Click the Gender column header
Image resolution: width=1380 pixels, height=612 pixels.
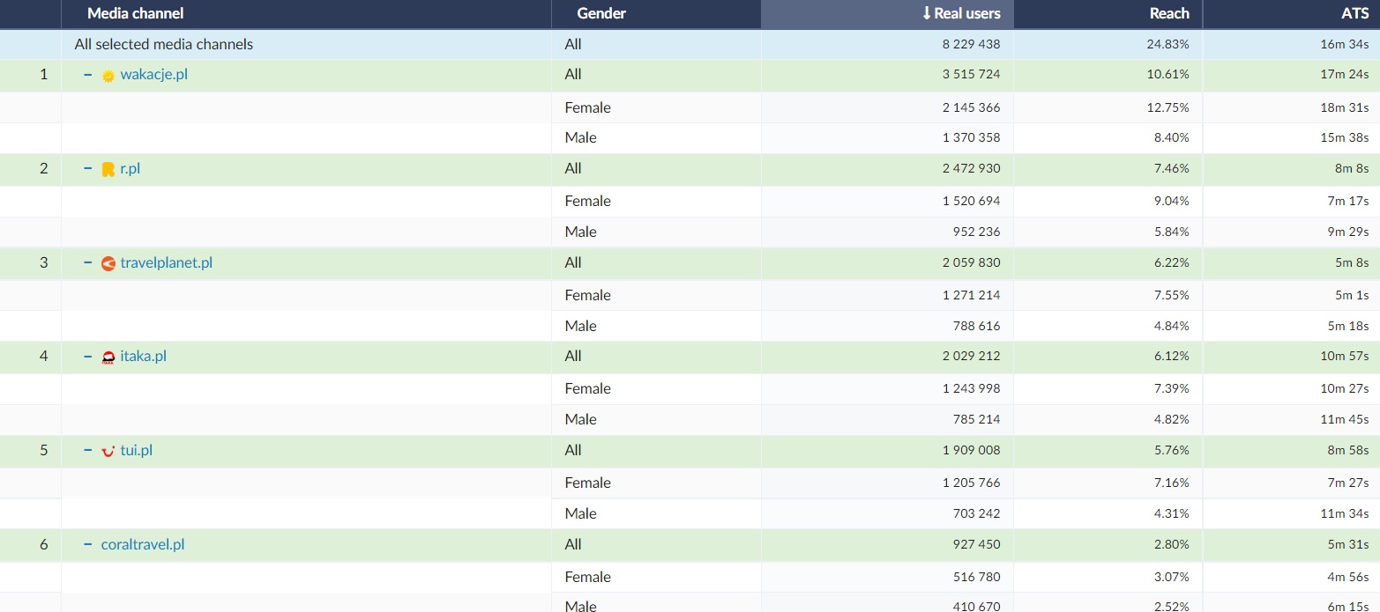[x=601, y=13]
